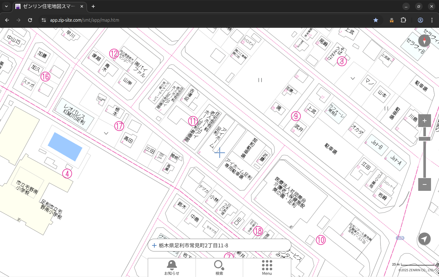
Task: Reload the current page
Action: point(30,20)
